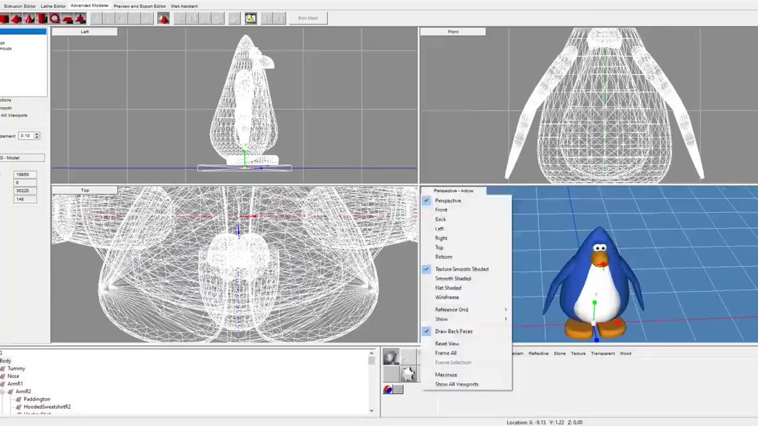Select the ArmR2 tree item
The width and height of the screenshot is (758, 426).
23,391
